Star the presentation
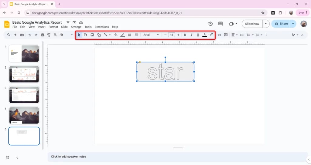 coord(68,22)
